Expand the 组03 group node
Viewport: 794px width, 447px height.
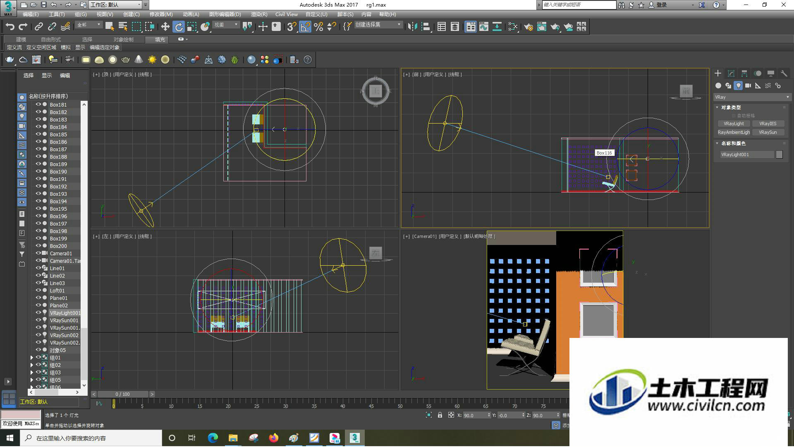click(x=32, y=373)
